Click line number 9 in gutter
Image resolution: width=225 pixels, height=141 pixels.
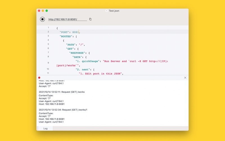(48, 63)
